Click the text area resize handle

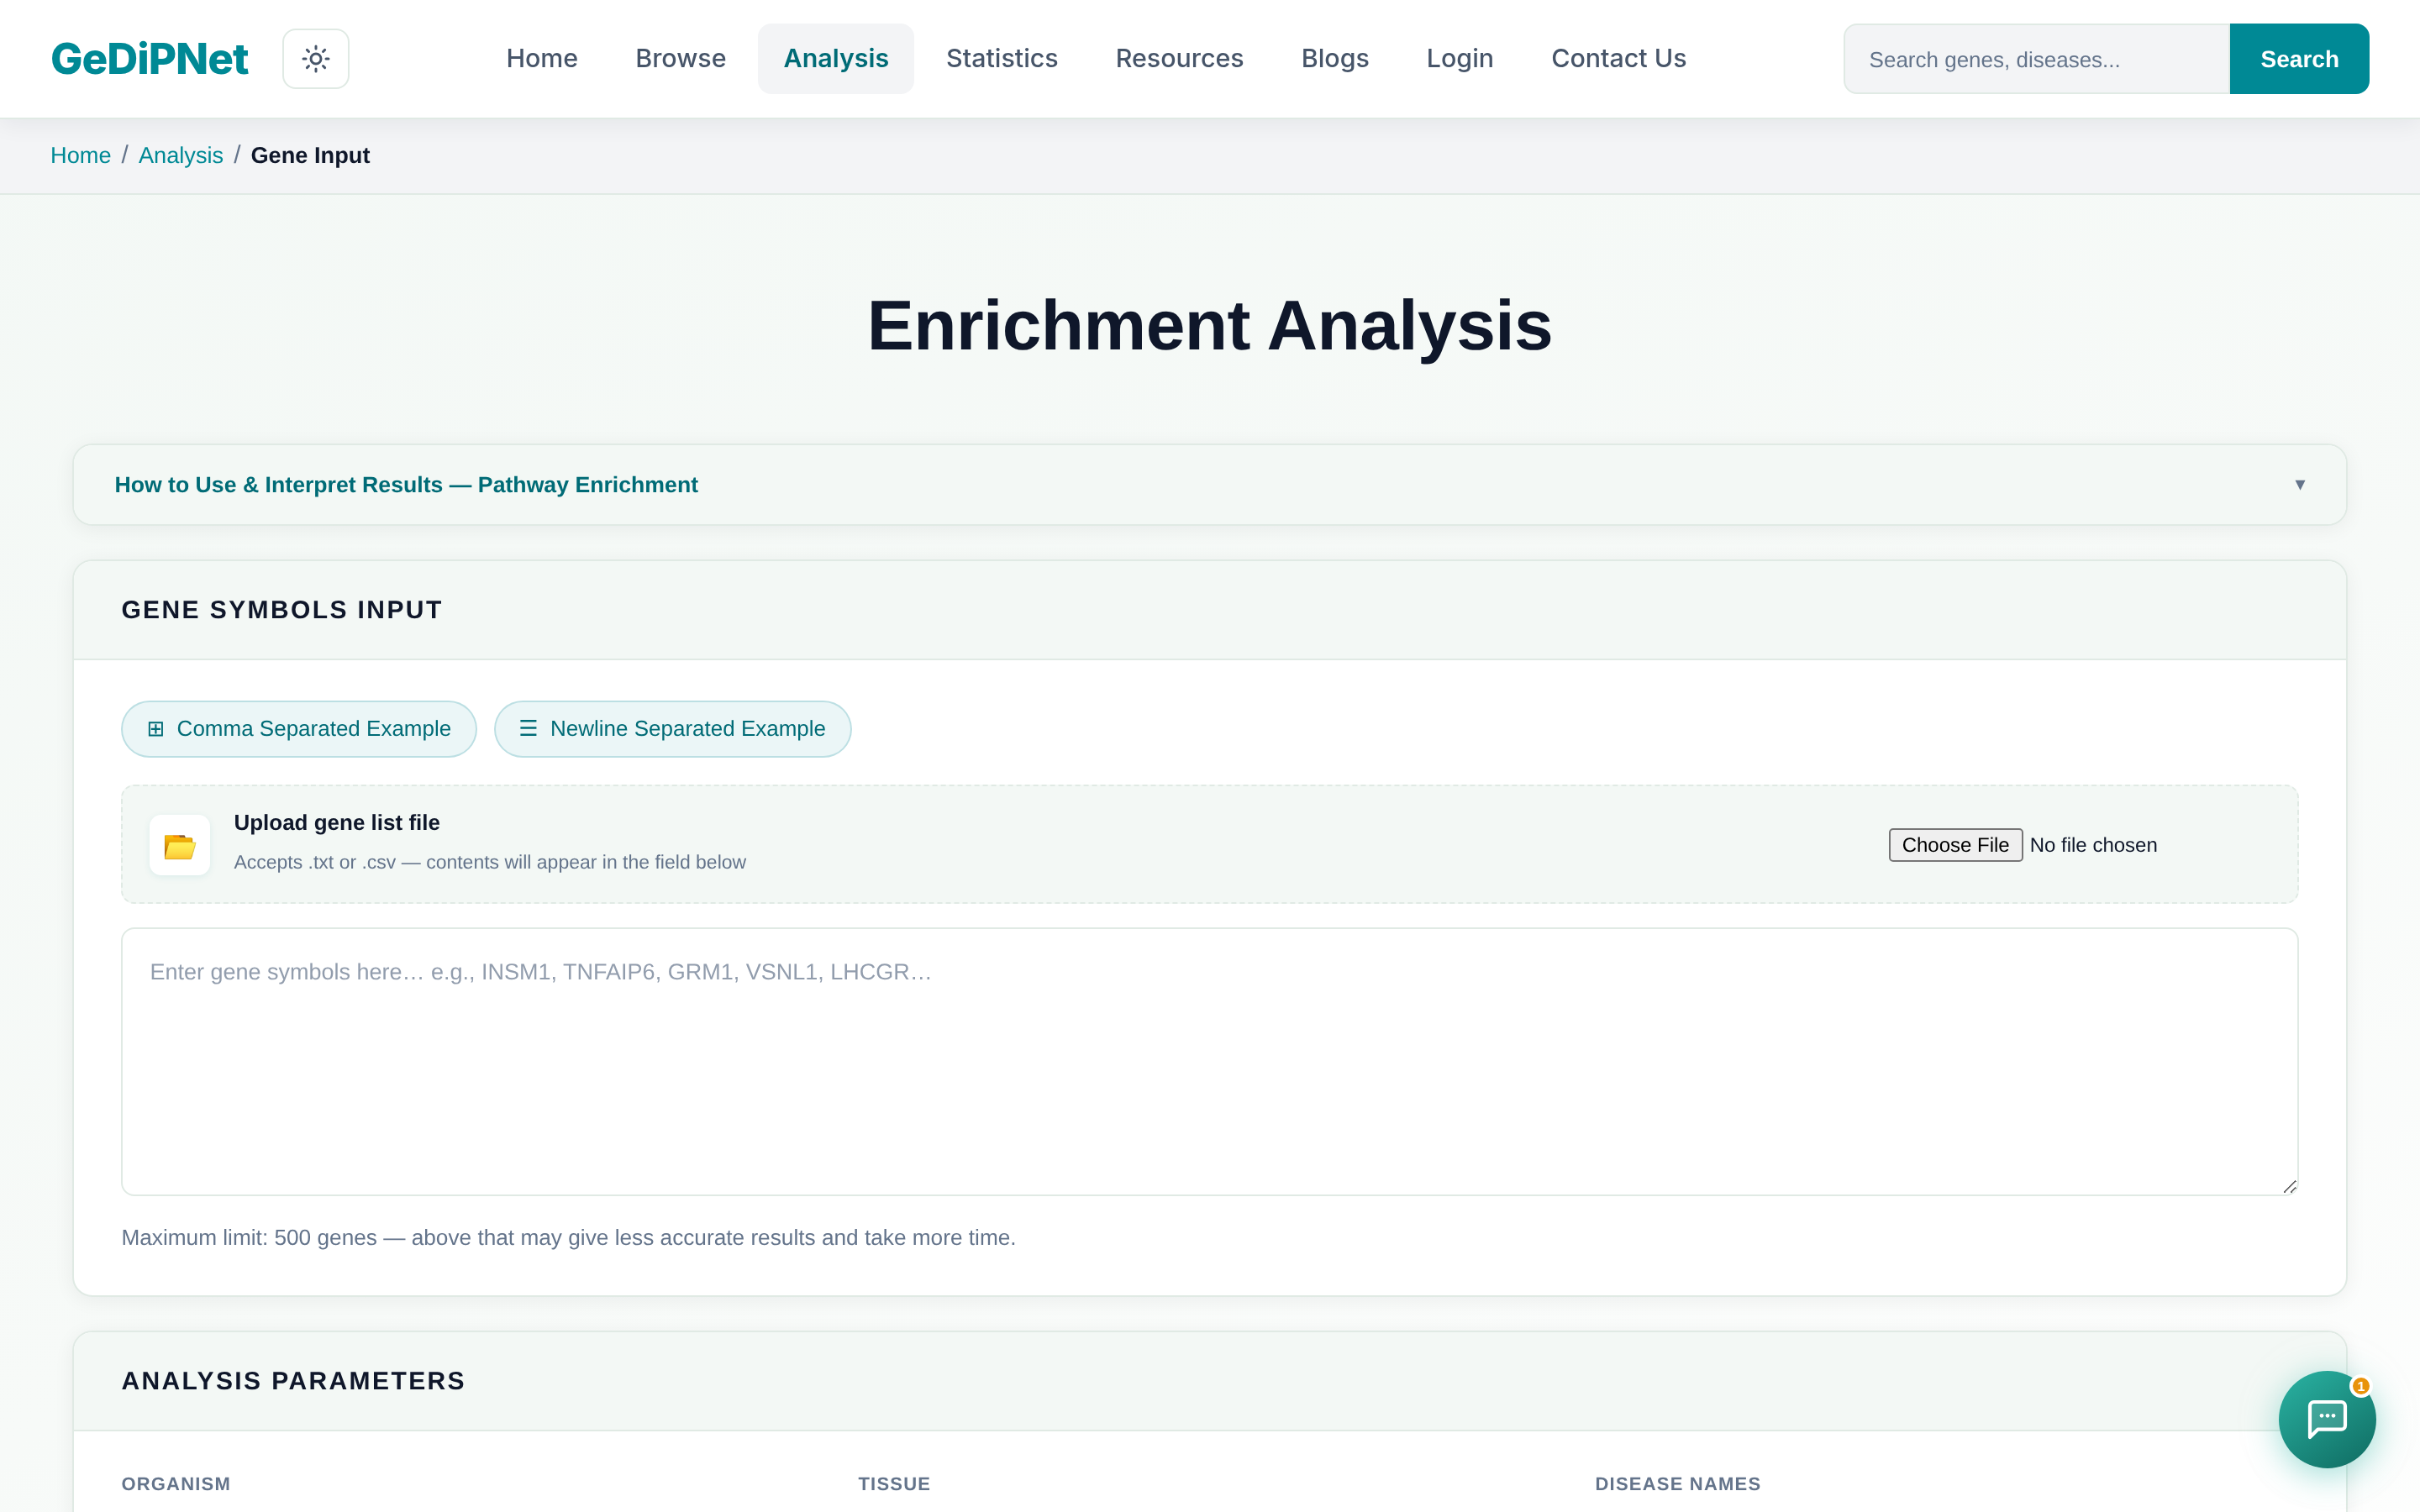pos(2289,1186)
